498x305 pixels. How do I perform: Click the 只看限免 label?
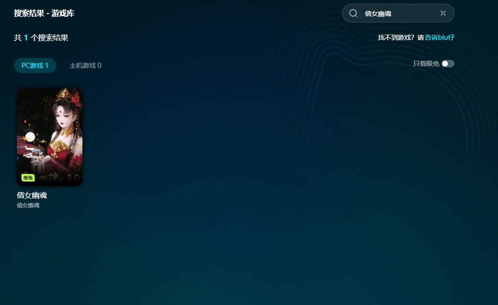426,64
